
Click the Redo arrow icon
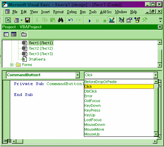(x=78, y=20)
